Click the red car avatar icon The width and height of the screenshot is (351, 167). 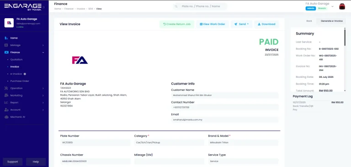(342, 6)
